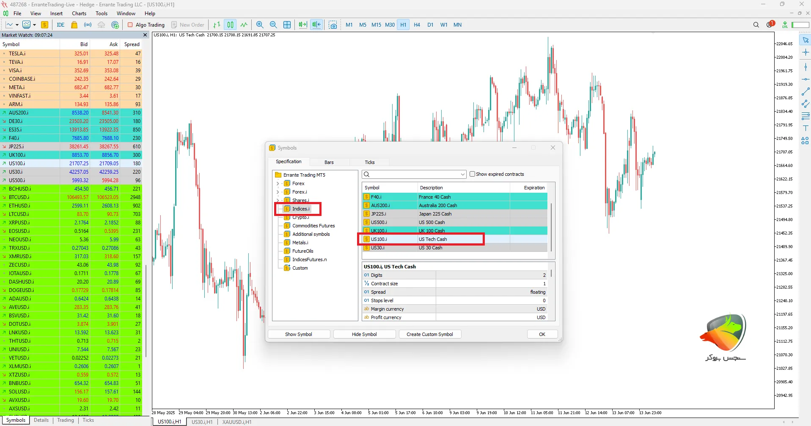The image size is (811, 426).
Task: Take a chart screenshot with camera icon
Action: pos(333,25)
